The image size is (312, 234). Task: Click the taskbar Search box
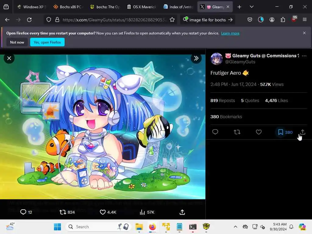pyautogui.click(x=98, y=227)
